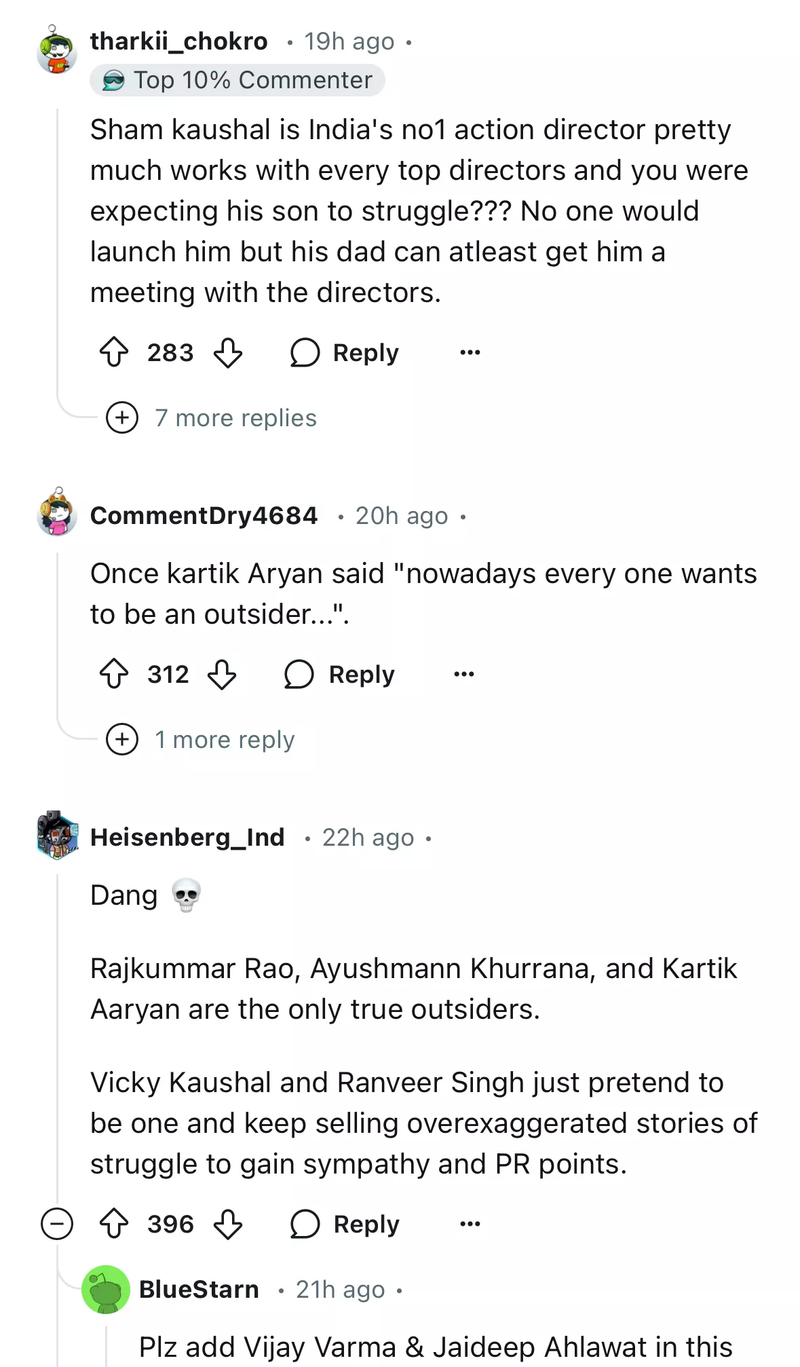Reply to tharkii_chokro's comment
The width and height of the screenshot is (800, 1367).
coord(345,352)
